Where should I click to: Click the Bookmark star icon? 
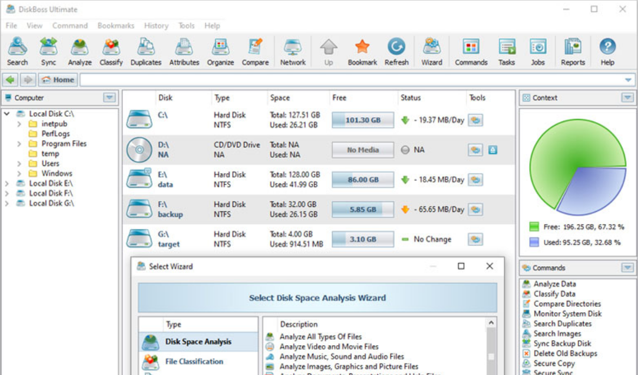[x=362, y=49]
